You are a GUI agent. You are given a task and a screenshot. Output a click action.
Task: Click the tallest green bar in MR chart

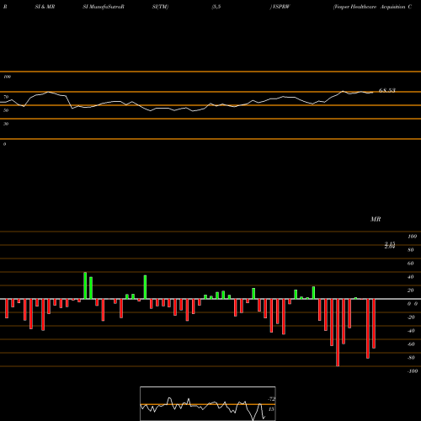[x=85, y=285]
